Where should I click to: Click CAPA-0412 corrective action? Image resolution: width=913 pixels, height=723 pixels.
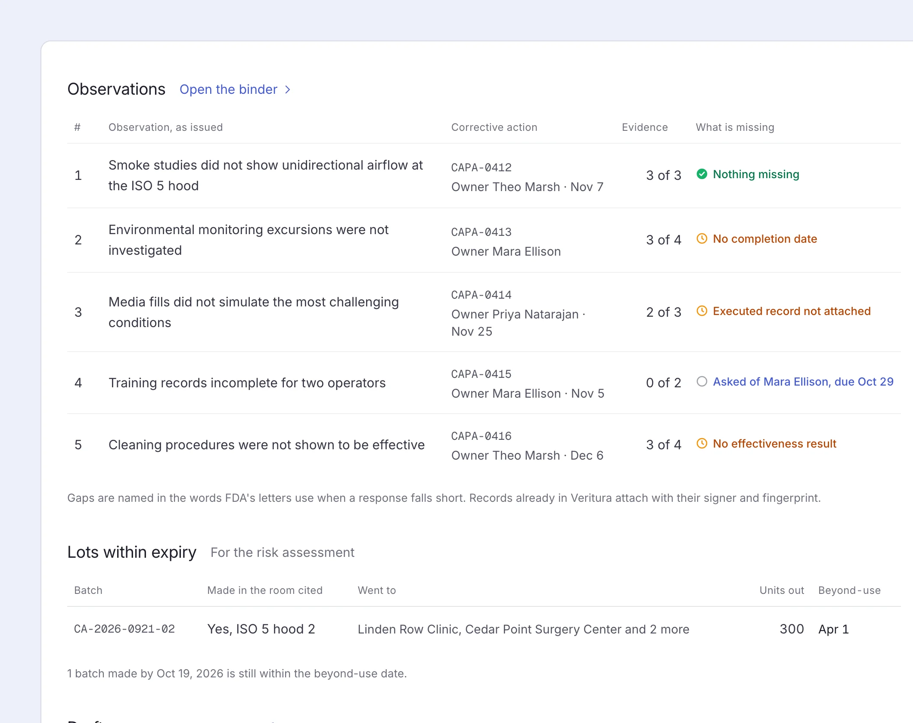click(481, 167)
